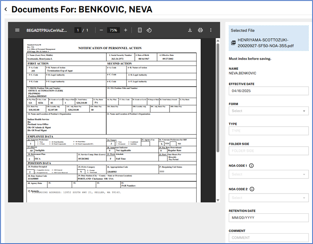313x244 pixels.
Task: Click the 75% zoom level field
Action: tap(114, 30)
